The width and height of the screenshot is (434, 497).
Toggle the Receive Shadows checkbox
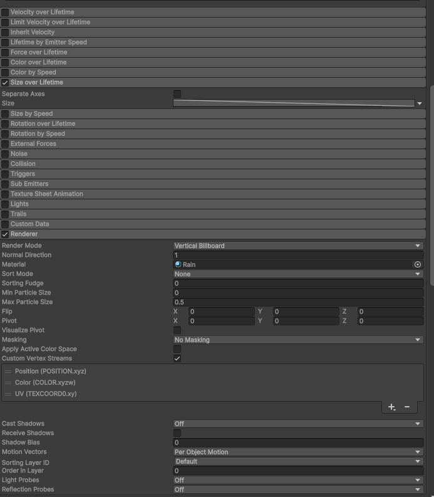click(x=177, y=433)
